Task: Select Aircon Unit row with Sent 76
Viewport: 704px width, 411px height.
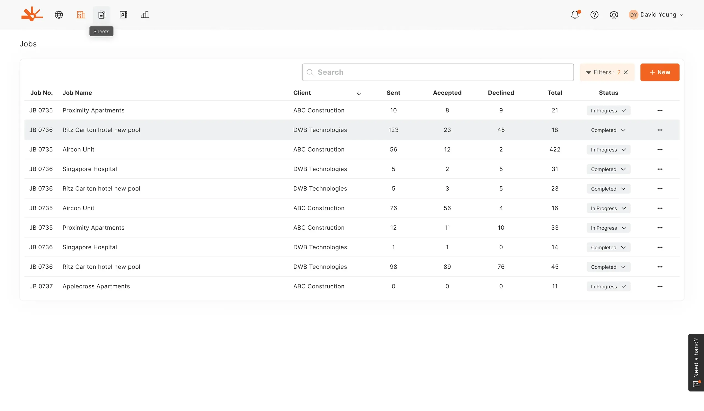Action: pyautogui.click(x=352, y=208)
